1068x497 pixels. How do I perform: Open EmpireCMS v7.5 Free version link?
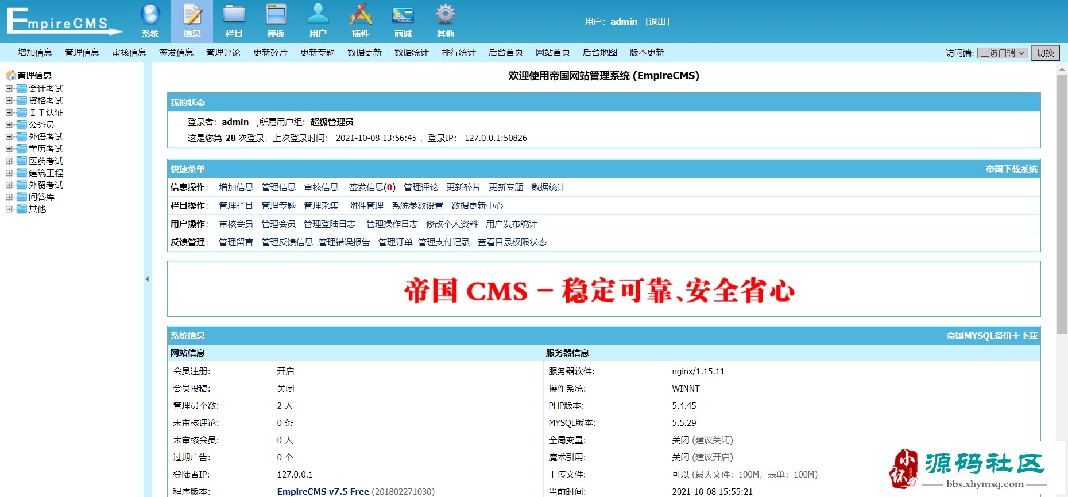pyautogui.click(x=323, y=492)
